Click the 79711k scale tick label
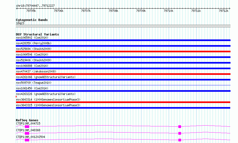The image size is (238, 143). pos(196,11)
